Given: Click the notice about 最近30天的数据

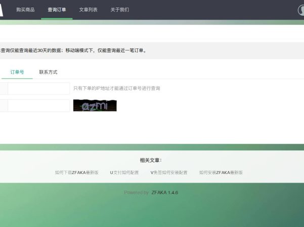Looking at the screenshot, I should pos(73,50).
